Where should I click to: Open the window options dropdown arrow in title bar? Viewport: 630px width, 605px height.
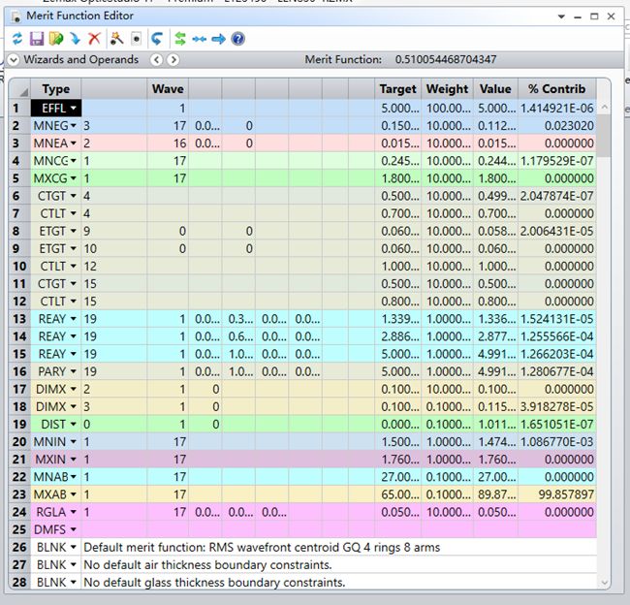[560, 16]
